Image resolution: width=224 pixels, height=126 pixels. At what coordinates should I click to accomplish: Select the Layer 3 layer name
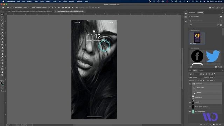tap(197, 102)
